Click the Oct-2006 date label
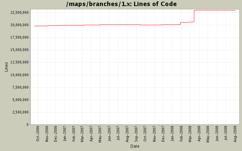 pos(38,134)
